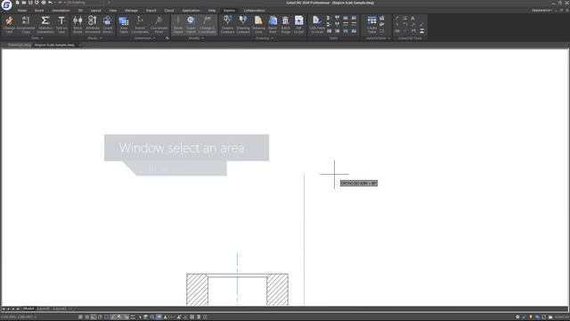570x321 pixels.
Task: Switch to the Insert ribbon tab
Action: (39, 11)
